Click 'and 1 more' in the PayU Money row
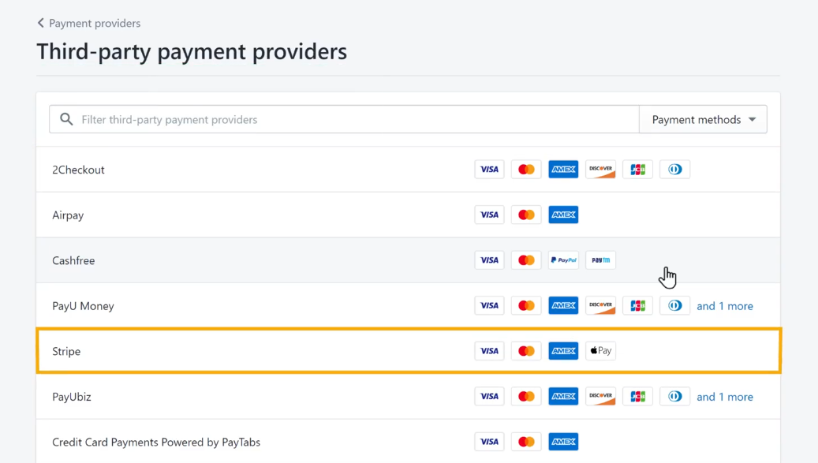Viewport: 818px width, 463px height. coord(725,306)
